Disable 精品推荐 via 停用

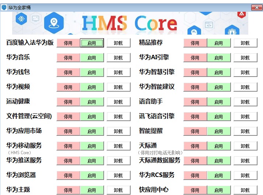(195, 43)
